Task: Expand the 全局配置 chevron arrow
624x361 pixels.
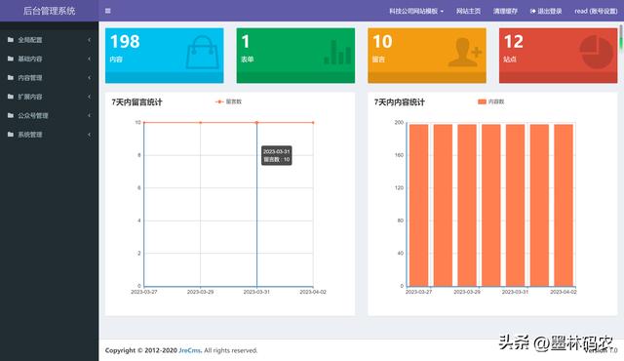Action: tap(89, 40)
